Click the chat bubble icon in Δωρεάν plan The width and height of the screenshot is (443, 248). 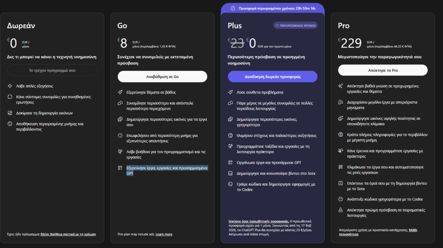click(10, 97)
